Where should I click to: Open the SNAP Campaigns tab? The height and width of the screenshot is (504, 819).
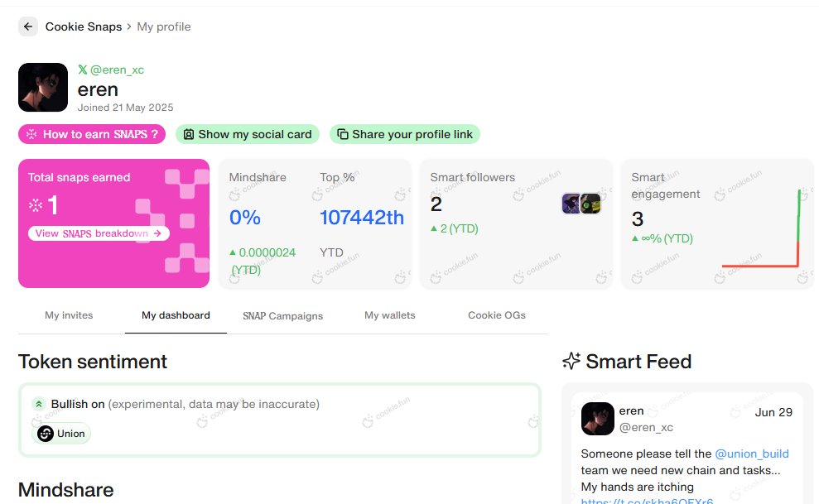click(x=282, y=315)
